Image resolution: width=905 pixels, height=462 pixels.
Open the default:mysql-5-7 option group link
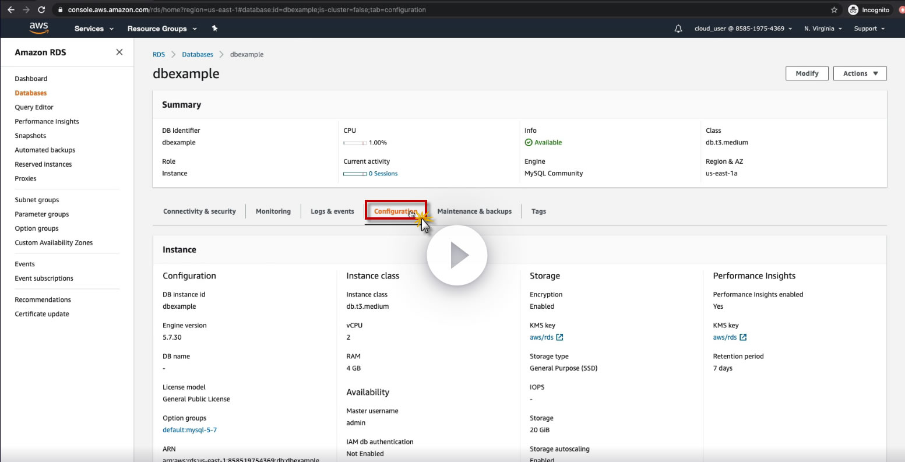pyautogui.click(x=189, y=430)
